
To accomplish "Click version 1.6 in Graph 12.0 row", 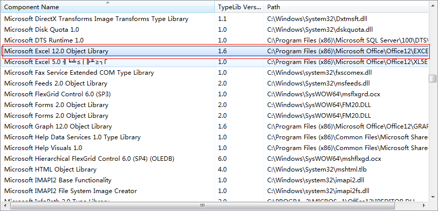I will click(x=222, y=126).
